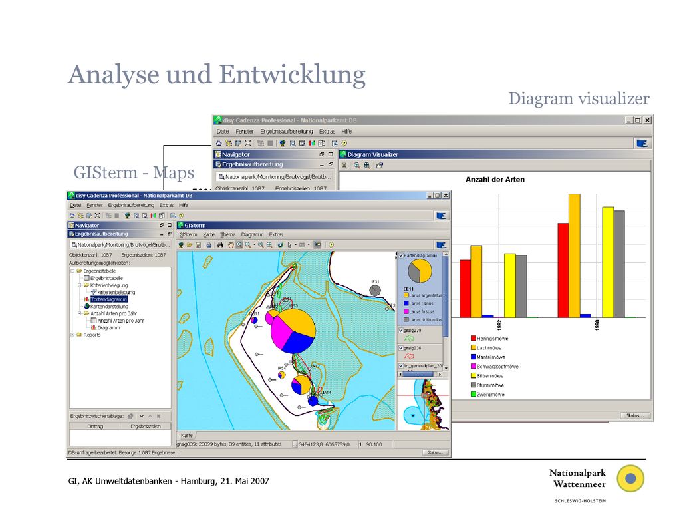Click the Larus canus blue legend swatch
This screenshot has height=511, width=681.
point(406,303)
